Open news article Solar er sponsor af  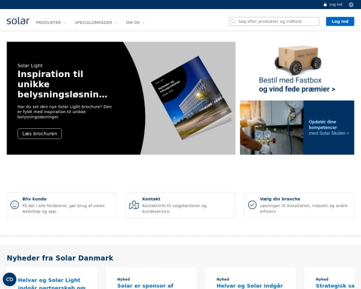click(x=145, y=286)
